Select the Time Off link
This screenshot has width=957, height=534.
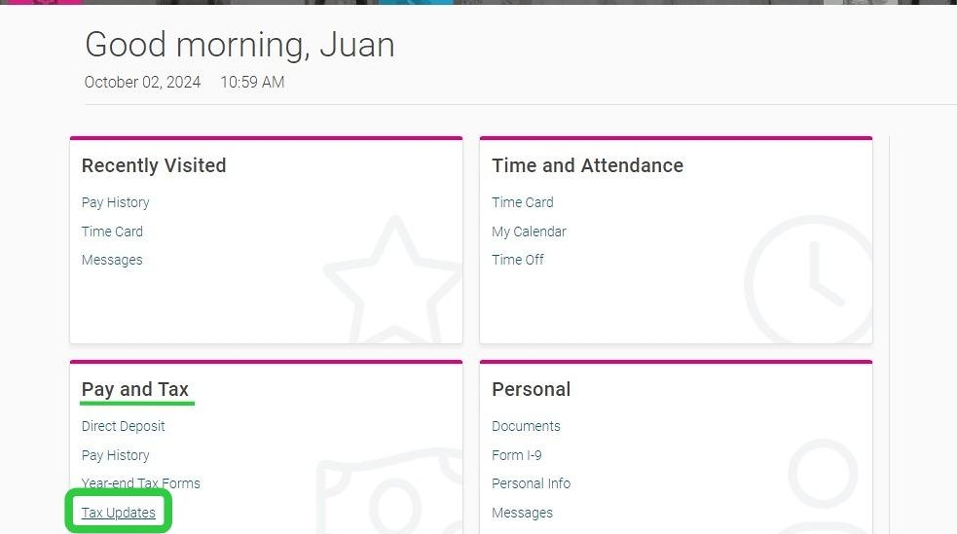[x=518, y=260]
